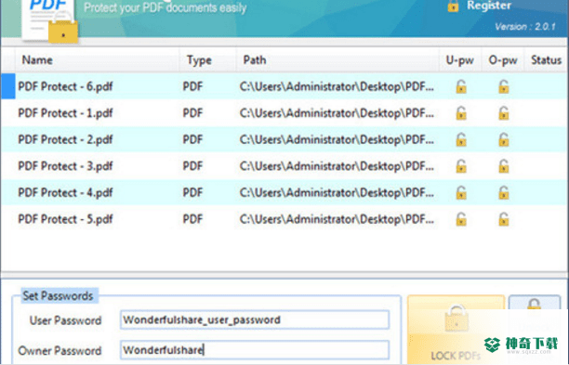Click the O-pw lock icon for PDF Protect - 5.pdf
Image resolution: width=569 pixels, height=365 pixels.
tap(504, 219)
